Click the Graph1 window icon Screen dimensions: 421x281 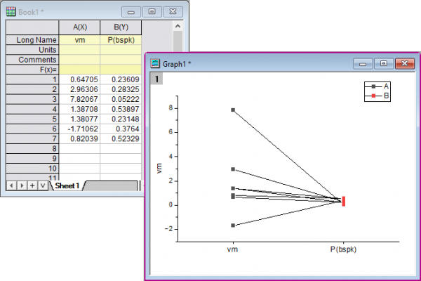click(x=155, y=63)
